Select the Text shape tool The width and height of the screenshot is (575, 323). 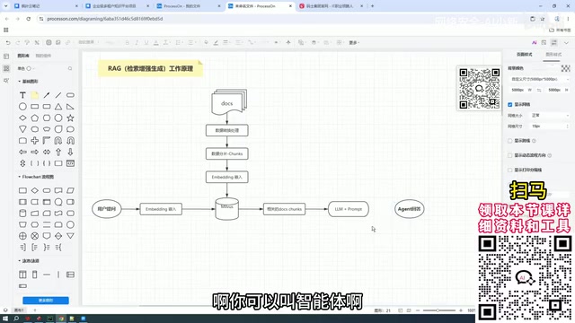[x=22, y=95]
